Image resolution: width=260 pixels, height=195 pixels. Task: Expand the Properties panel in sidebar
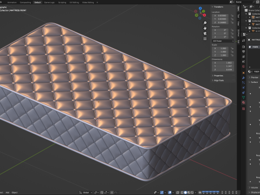218,76
